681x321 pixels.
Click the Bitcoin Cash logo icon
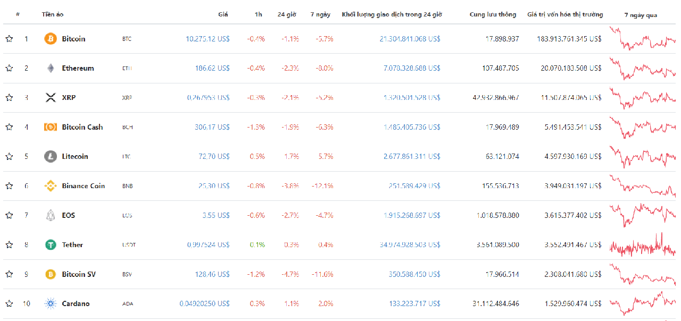click(x=51, y=127)
